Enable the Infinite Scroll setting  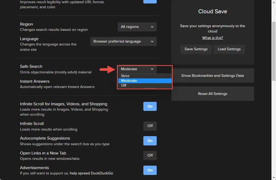[x=150, y=126]
